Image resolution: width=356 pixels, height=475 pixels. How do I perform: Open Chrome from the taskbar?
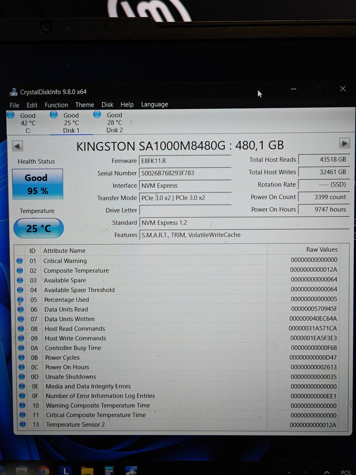(x=43, y=471)
